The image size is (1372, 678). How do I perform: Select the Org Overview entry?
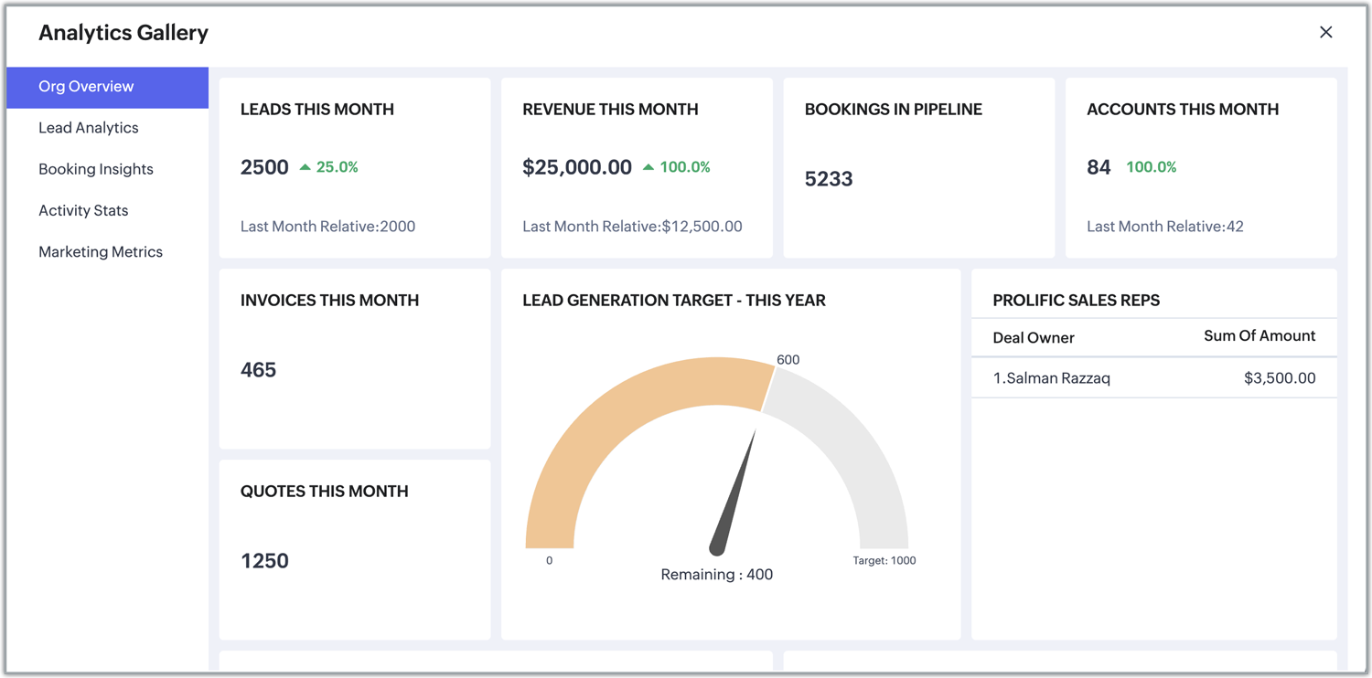click(87, 87)
